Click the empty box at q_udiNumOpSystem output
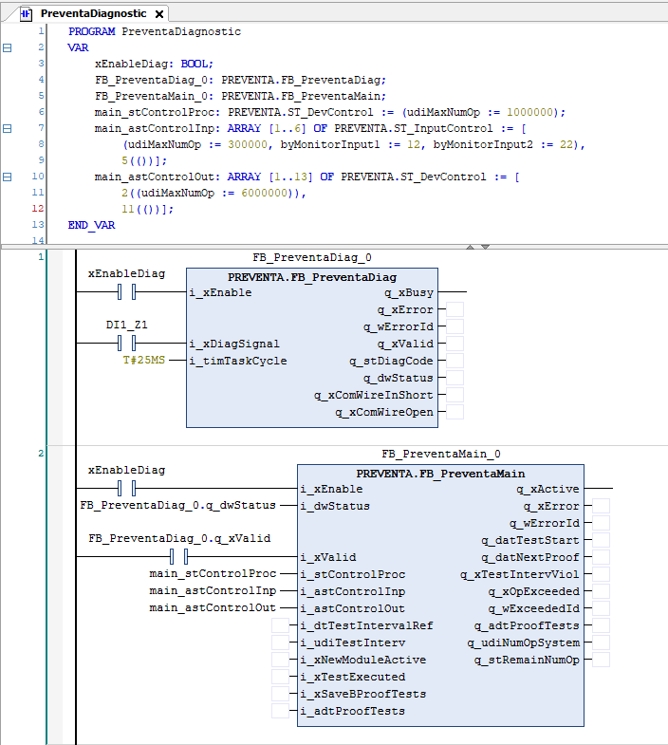 click(601, 643)
